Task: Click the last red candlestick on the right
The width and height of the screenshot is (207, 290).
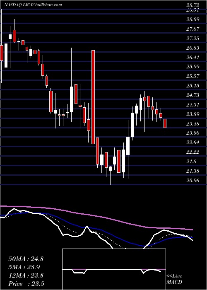Action: [x=165, y=123]
